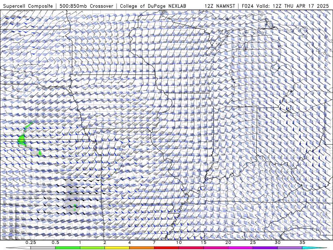Click the legend label 2
The image size is (333, 250).
tap(105, 242)
